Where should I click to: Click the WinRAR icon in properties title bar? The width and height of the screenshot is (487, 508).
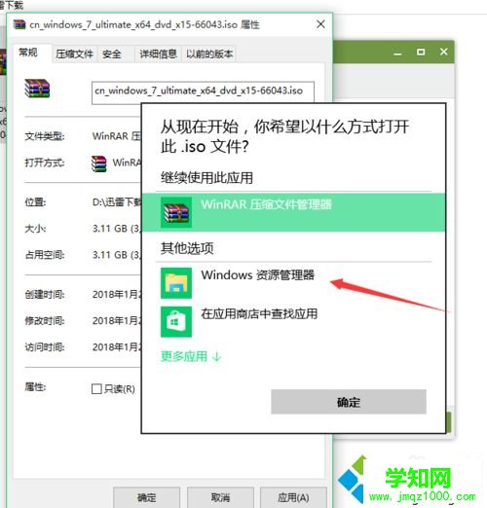click(x=19, y=24)
